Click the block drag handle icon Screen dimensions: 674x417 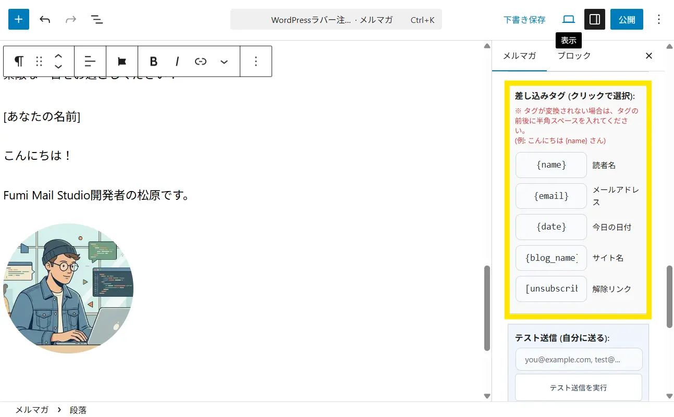coord(39,61)
